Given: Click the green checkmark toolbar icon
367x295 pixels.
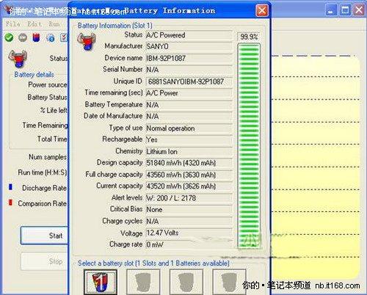Looking at the screenshot, I should pos(9,37).
